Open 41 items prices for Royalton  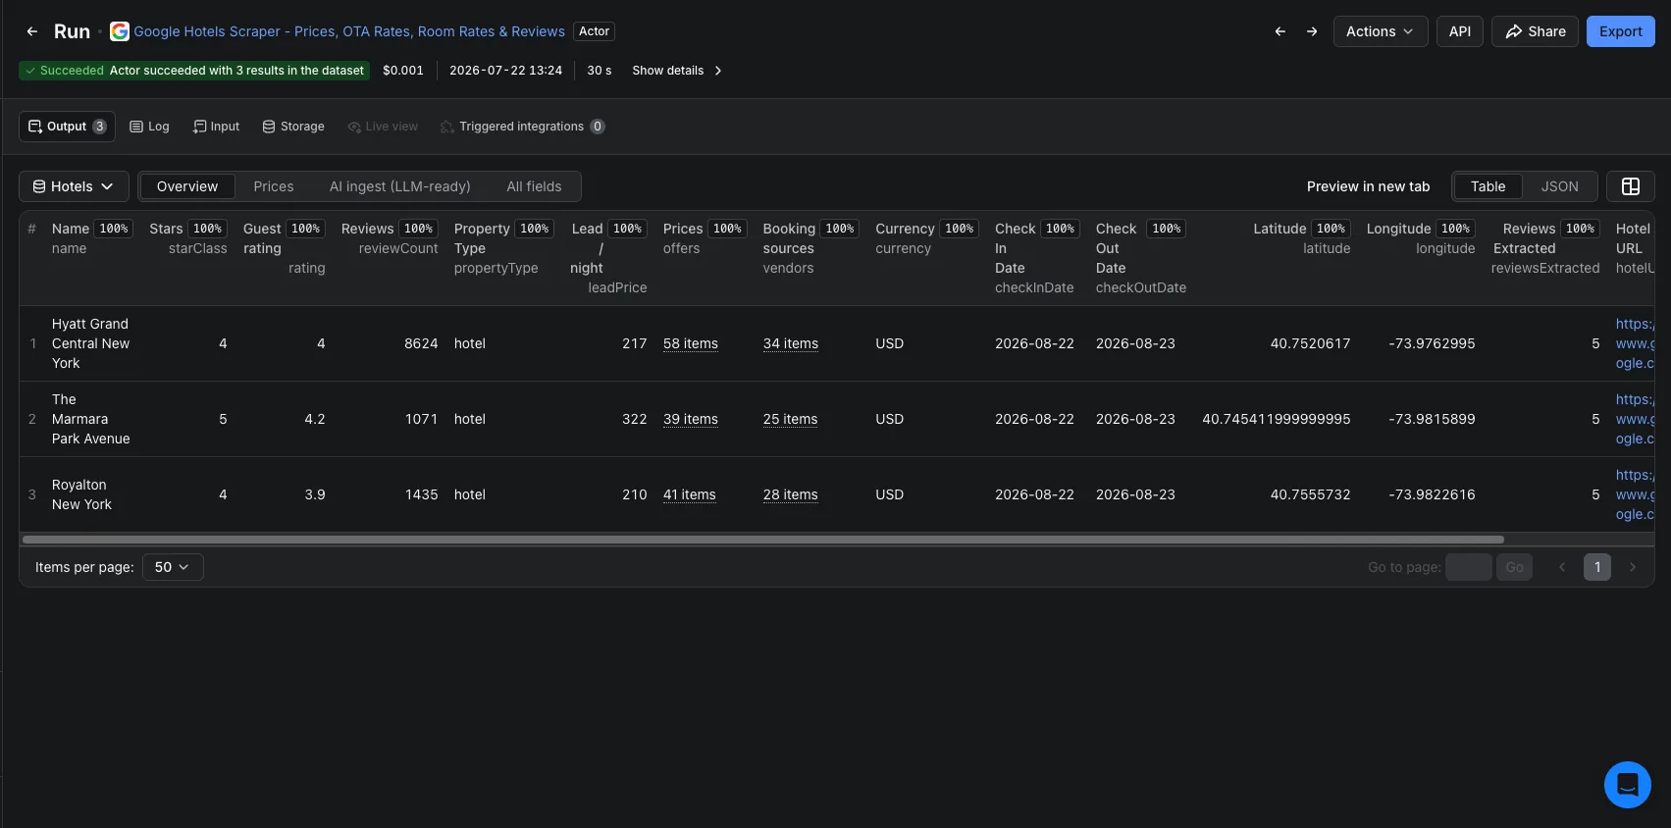click(690, 494)
